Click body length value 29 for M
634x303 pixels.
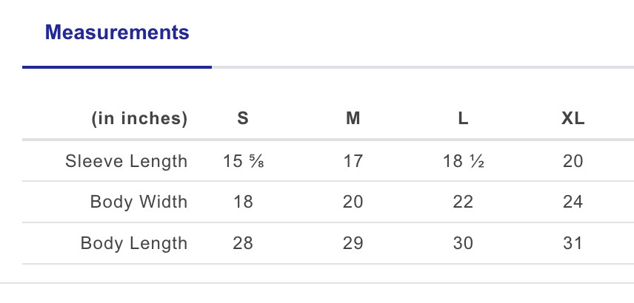point(353,243)
